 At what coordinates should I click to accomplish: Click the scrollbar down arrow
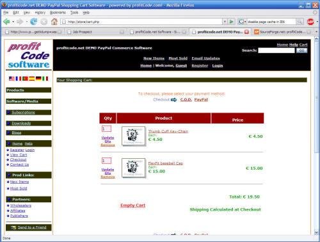(x=316, y=232)
